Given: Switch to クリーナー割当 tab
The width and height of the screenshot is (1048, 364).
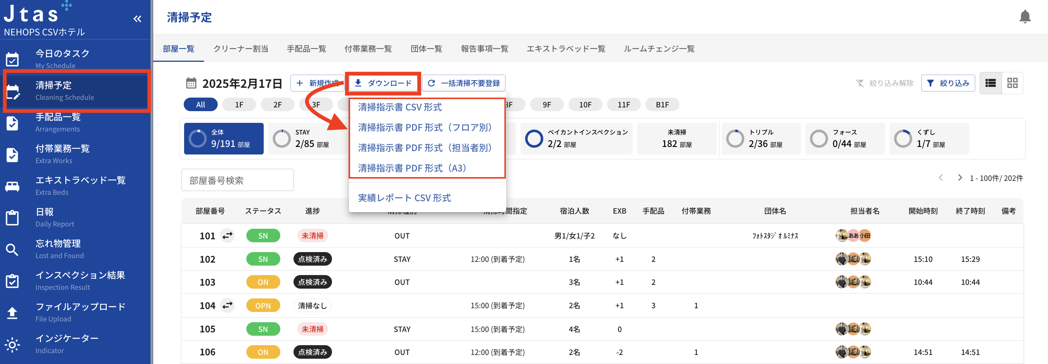Looking at the screenshot, I should 240,49.
